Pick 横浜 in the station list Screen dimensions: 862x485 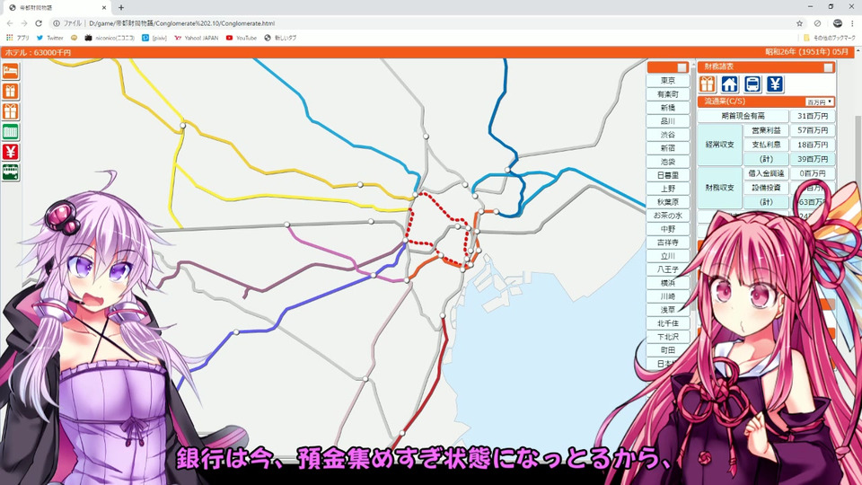point(668,283)
